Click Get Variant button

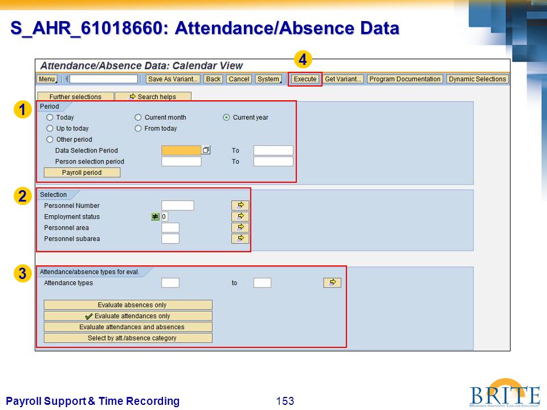click(343, 79)
